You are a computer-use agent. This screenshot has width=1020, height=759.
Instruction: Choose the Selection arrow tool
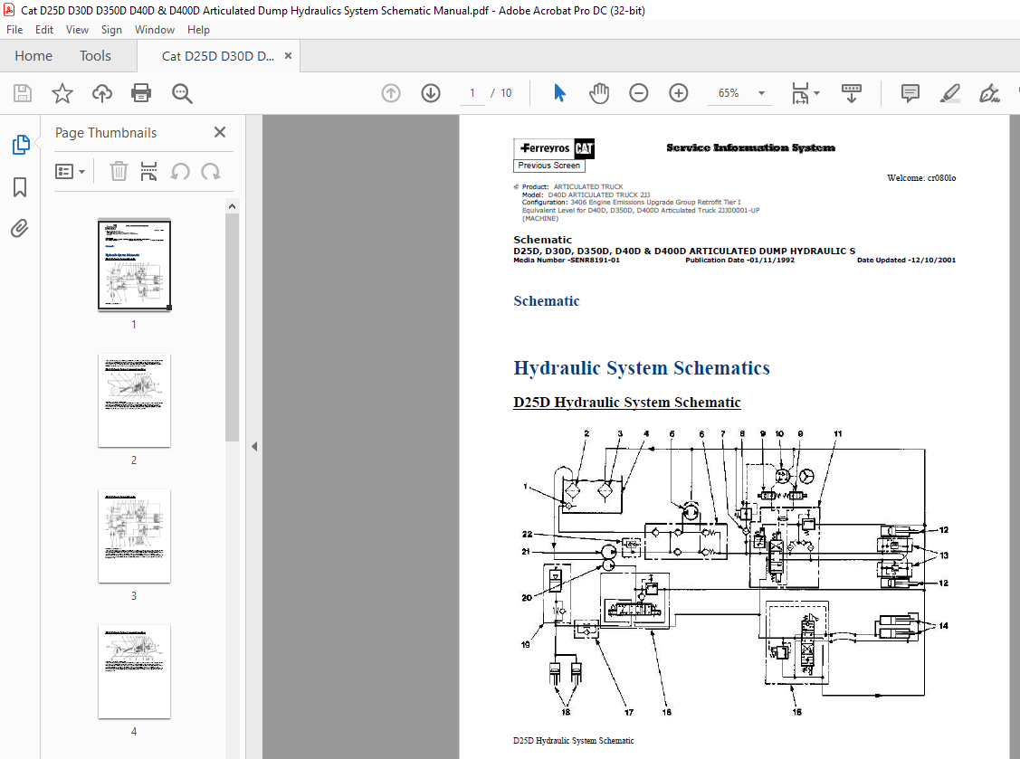(559, 93)
